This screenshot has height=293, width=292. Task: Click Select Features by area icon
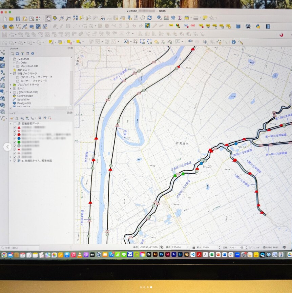(x=51, y=42)
